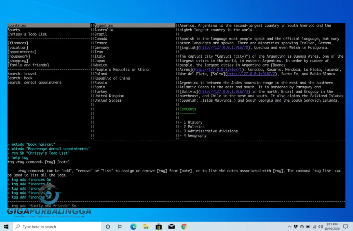
Task: Open the volume control in system tray
Action: tap(321, 227)
